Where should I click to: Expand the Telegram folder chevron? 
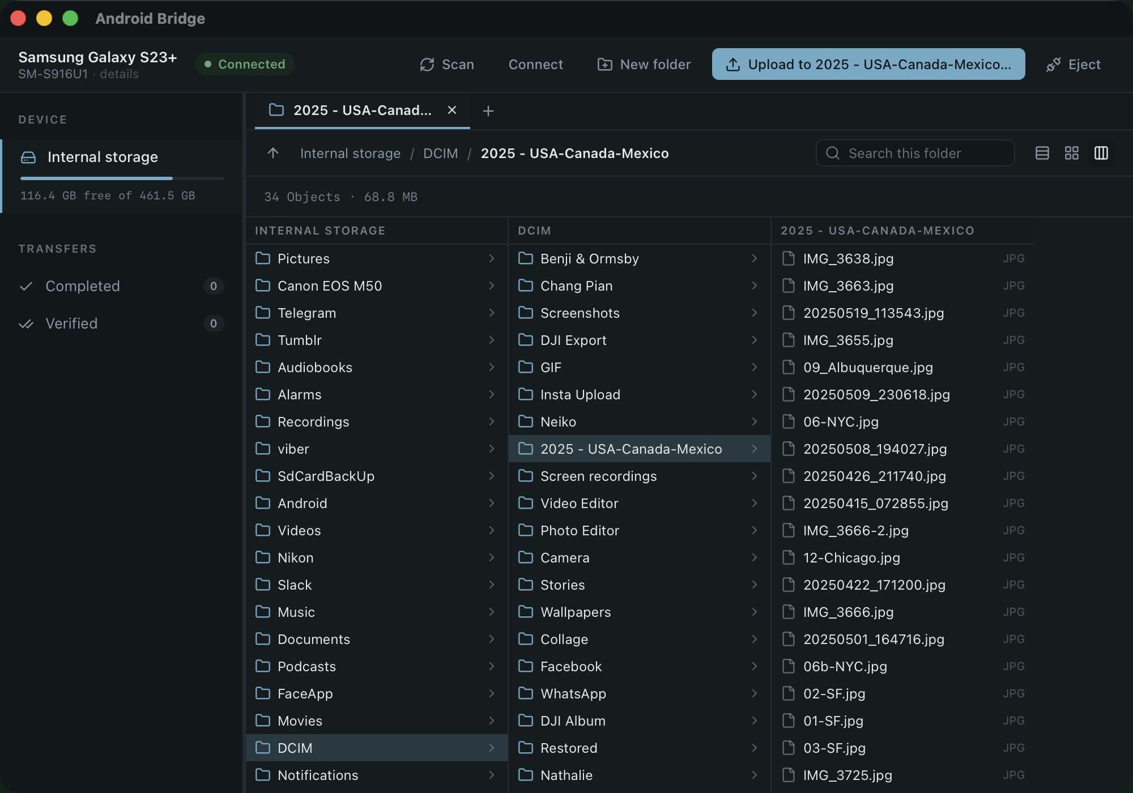click(x=491, y=313)
